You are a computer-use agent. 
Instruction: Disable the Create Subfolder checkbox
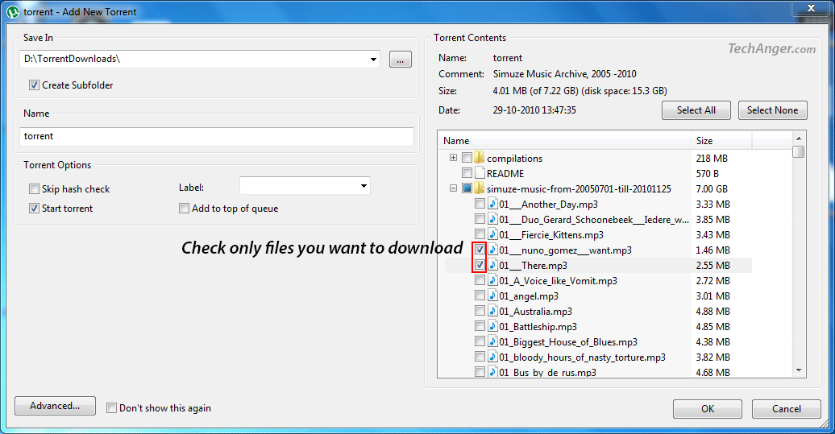coord(35,85)
